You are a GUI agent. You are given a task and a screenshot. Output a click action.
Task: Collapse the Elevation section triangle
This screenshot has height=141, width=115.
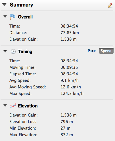pos(5,105)
